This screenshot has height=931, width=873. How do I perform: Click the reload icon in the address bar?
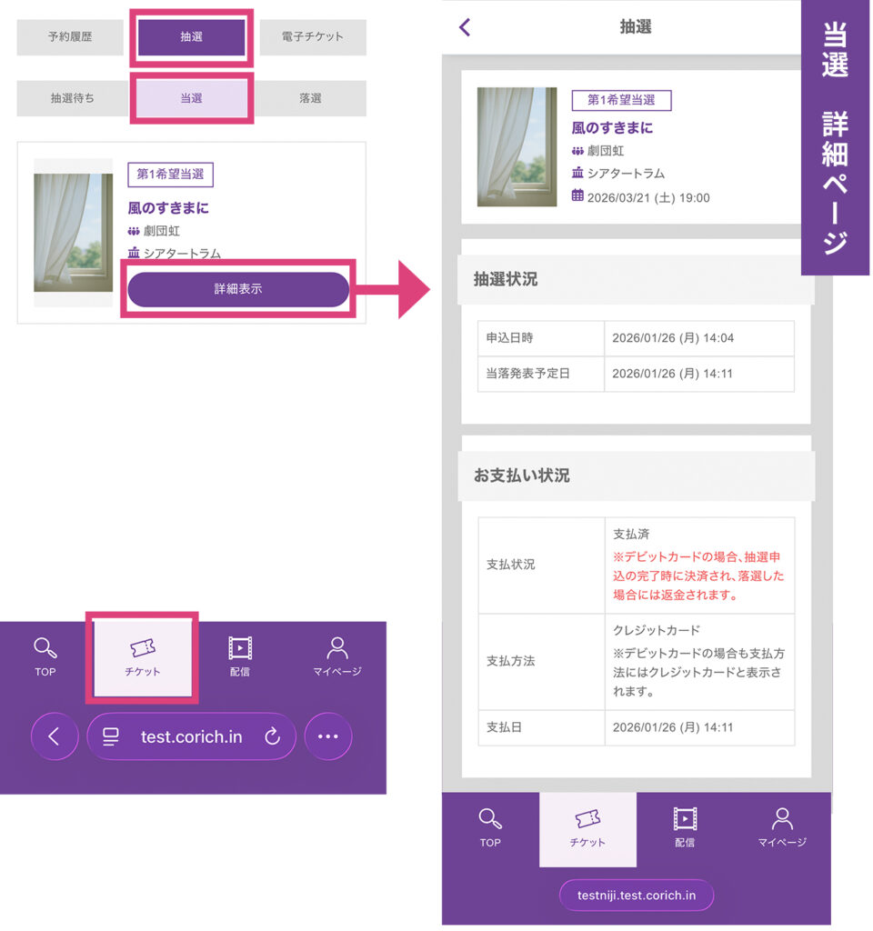click(x=272, y=736)
